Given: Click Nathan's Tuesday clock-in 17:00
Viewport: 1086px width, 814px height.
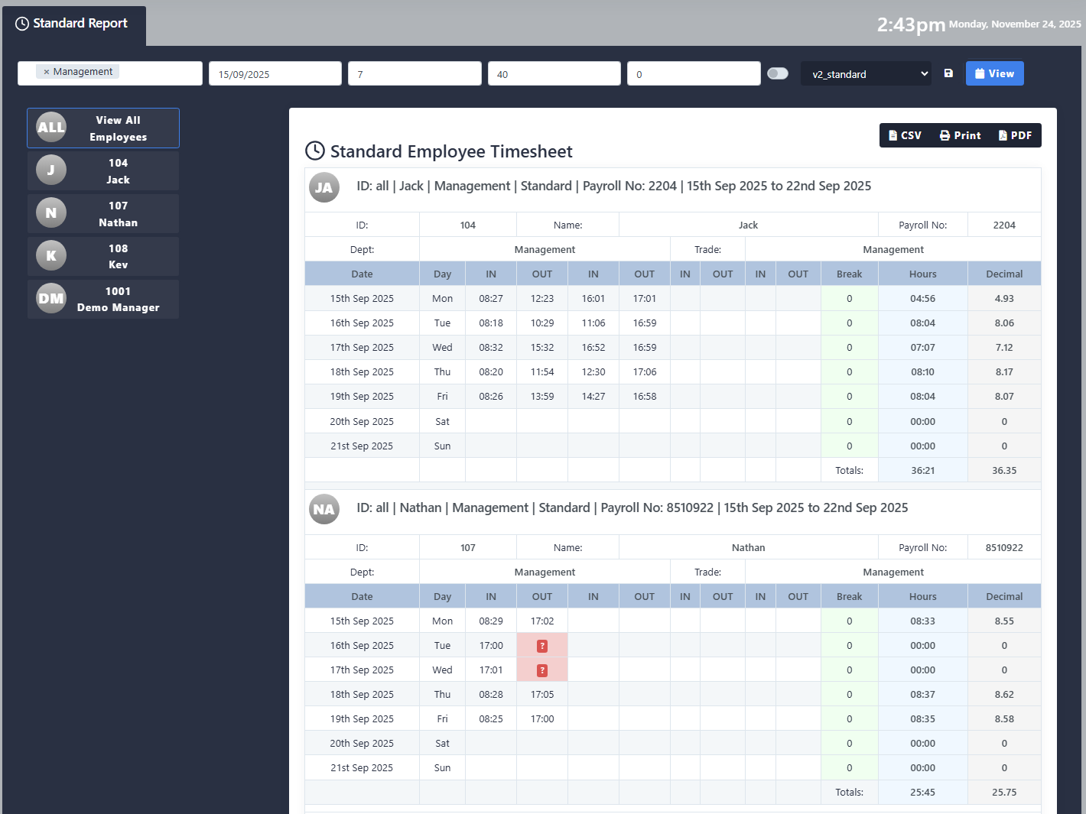Looking at the screenshot, I should pyautogui.click(x=491, y=645).
